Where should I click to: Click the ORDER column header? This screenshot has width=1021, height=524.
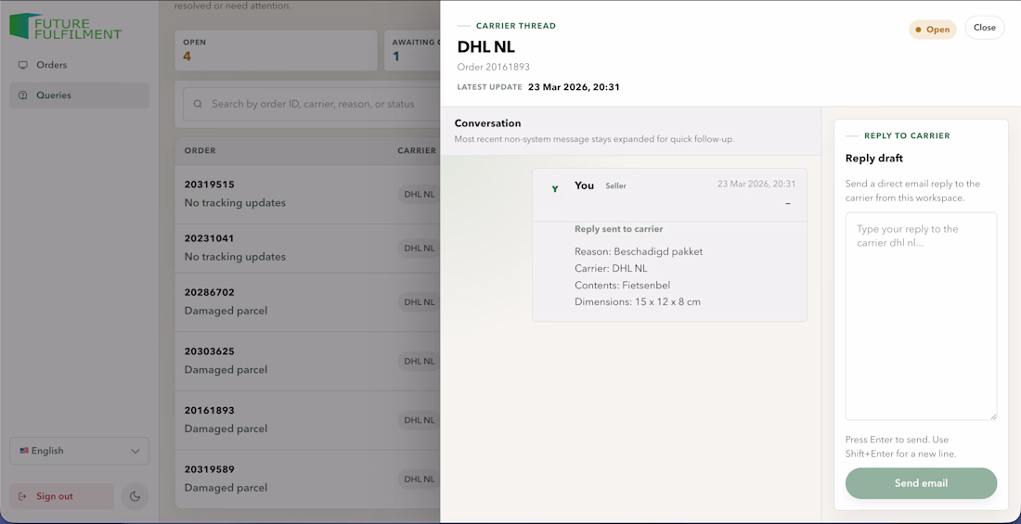click(x=200, y=151)
